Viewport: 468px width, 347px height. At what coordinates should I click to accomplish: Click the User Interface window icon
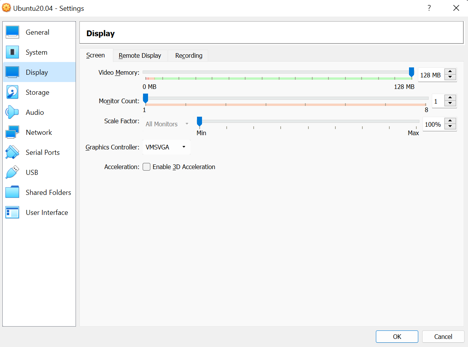(12, 213)
